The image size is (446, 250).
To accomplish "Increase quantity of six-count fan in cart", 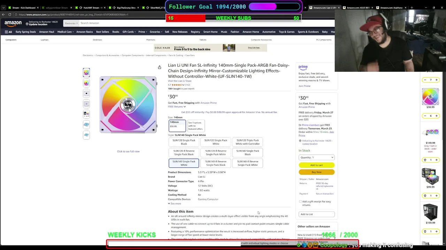I will click(436, 116).
